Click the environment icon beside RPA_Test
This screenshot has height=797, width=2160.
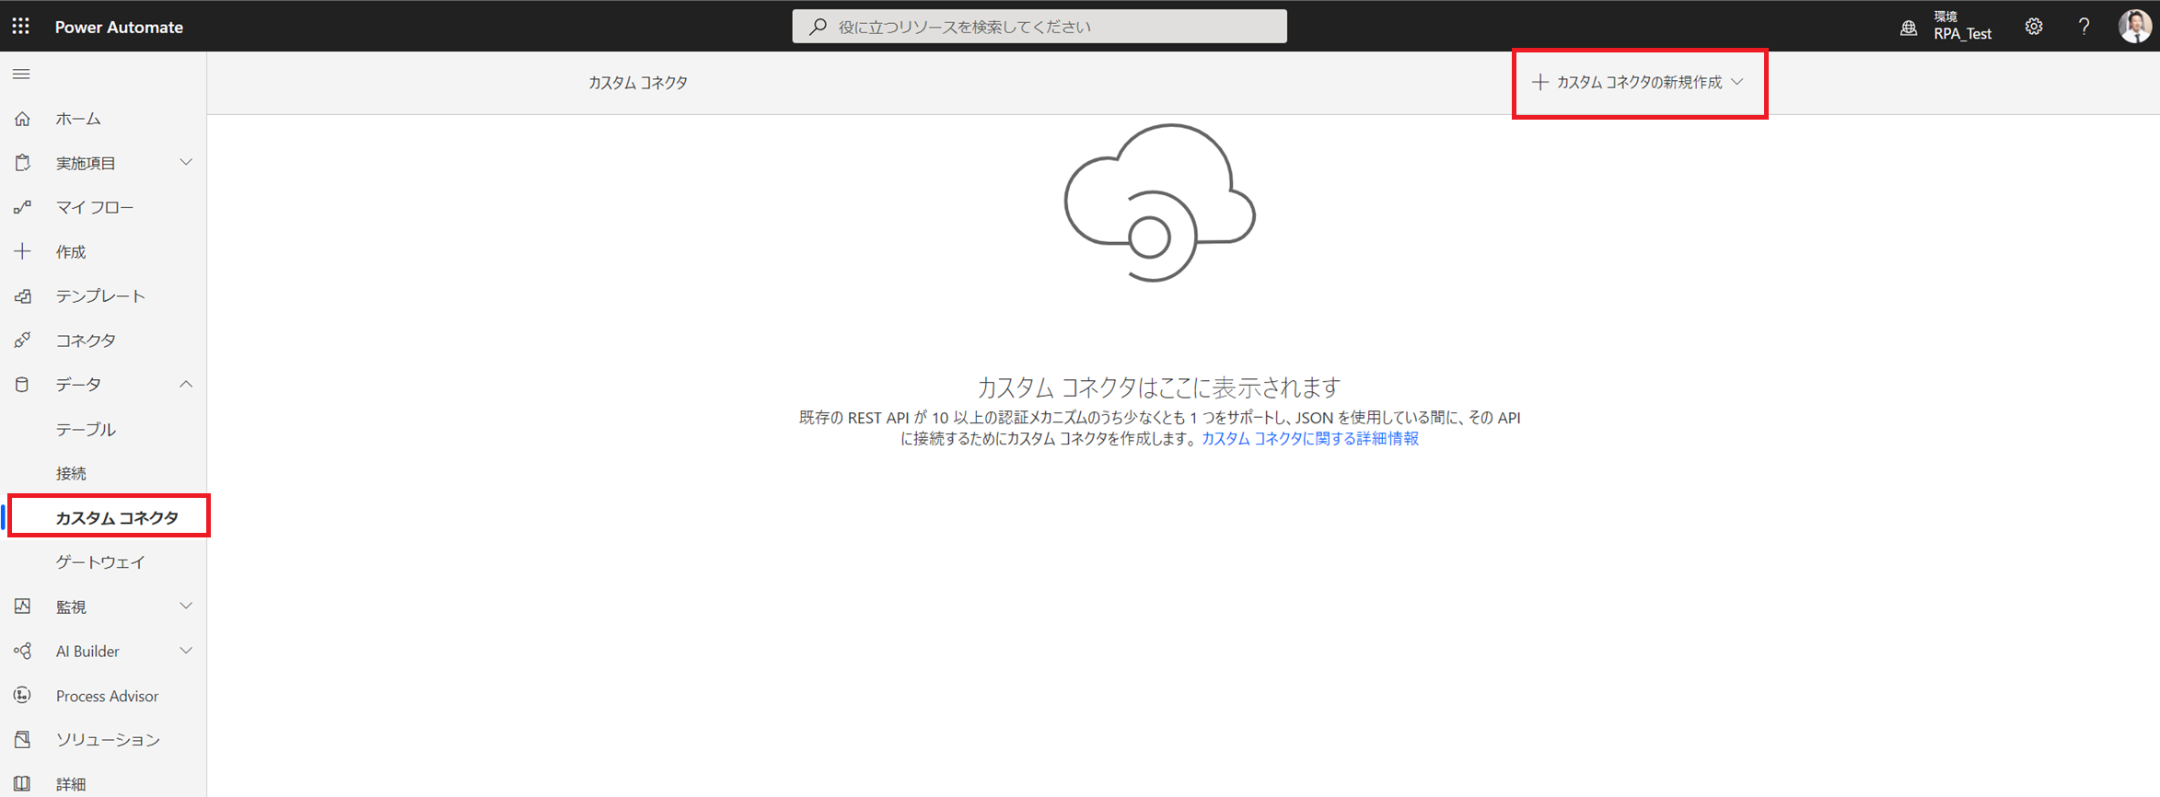(x=1909, y=28)
